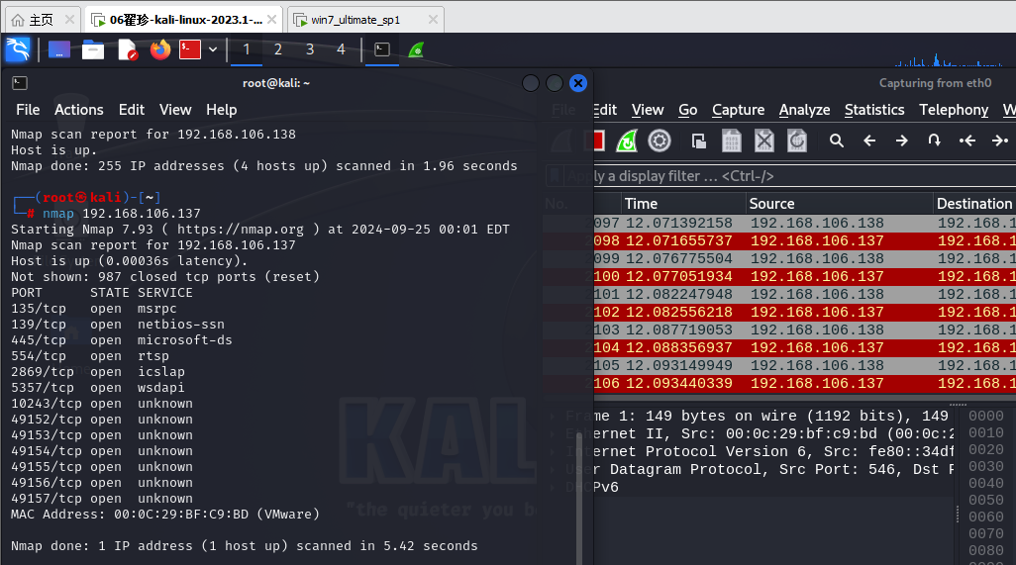Open Wireshark's Go menu
This screenshot has height=565, width=1016.
pyautogui.click(x=688, y=110)
